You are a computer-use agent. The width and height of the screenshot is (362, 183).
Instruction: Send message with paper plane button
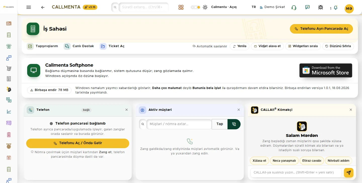pos(349,173)
